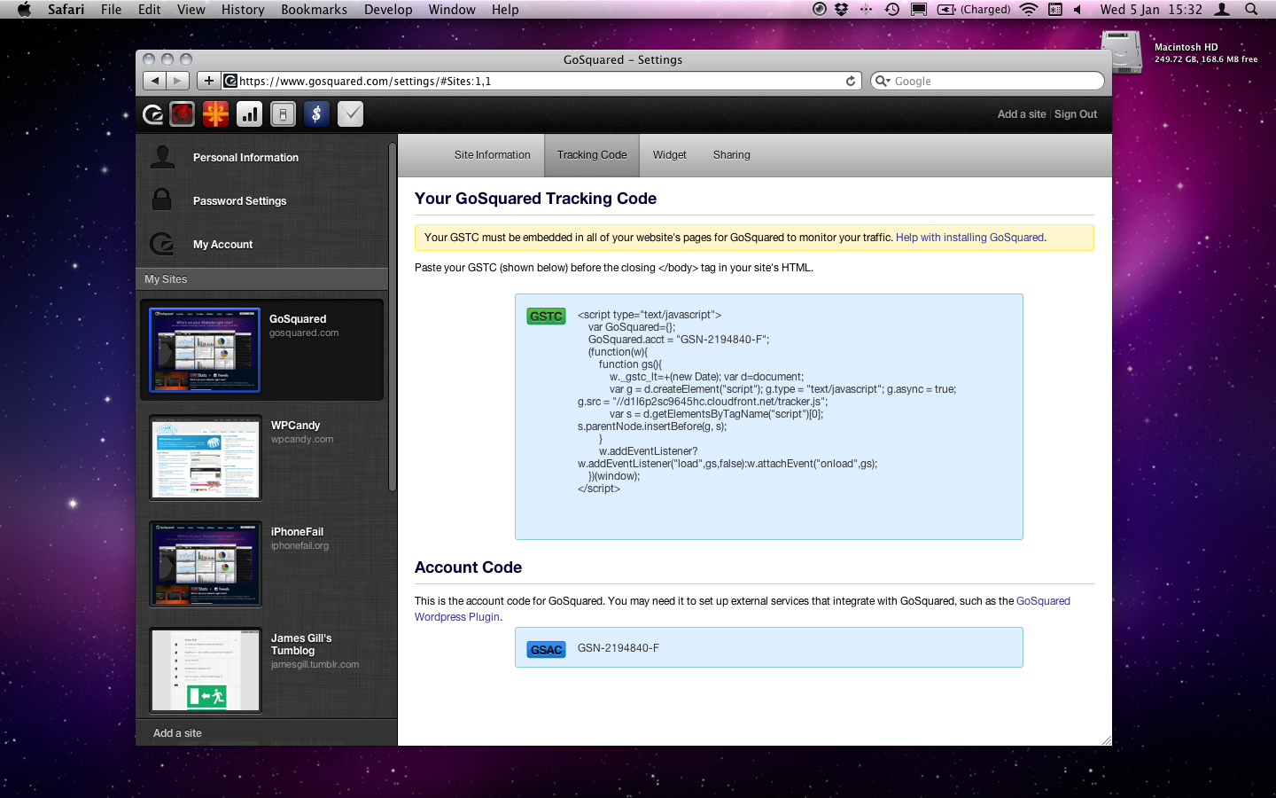
Task: Click the sidebar vertical scrollbar
Action: (x=392, y=316)
